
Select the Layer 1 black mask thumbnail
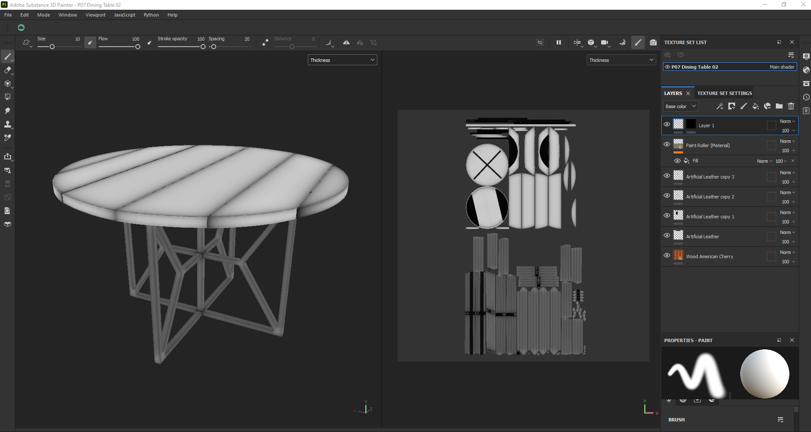(691, 124)
